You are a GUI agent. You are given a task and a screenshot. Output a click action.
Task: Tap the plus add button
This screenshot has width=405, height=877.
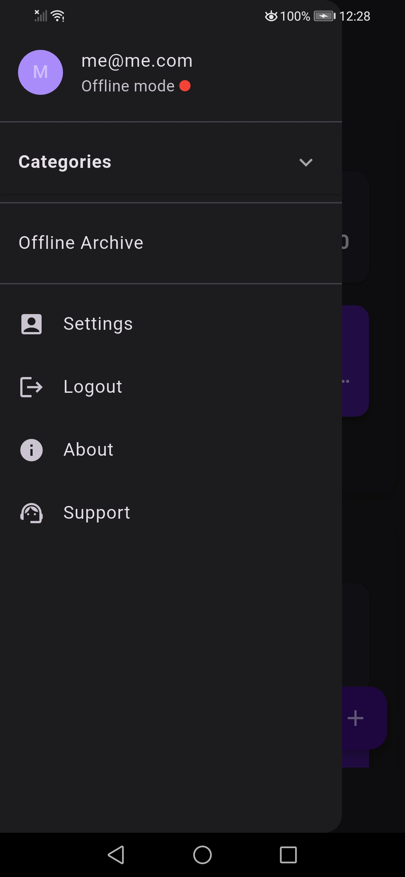coord(356,718)
